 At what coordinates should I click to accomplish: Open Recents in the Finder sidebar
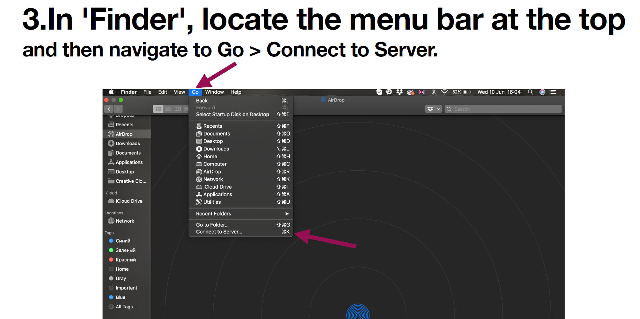[x=127, y=125]
